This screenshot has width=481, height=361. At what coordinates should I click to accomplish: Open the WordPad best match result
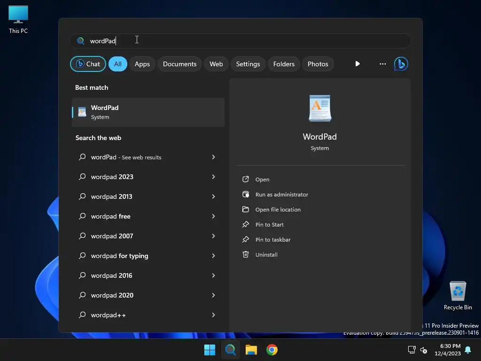(148, 112)
